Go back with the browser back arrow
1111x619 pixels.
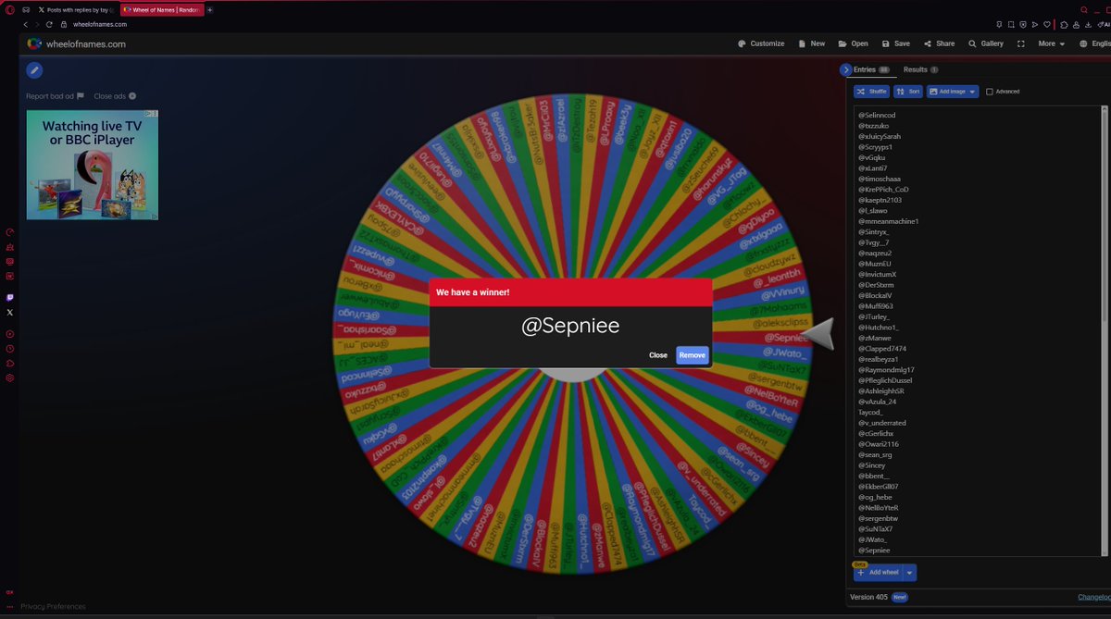point(25,24)
